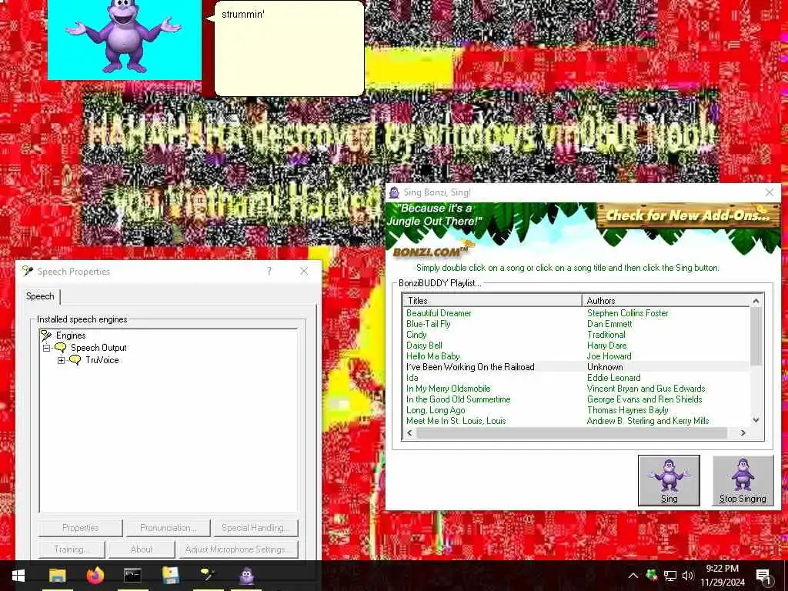Click the playlist horizontal scrollbar thumb

click(572, 432)
